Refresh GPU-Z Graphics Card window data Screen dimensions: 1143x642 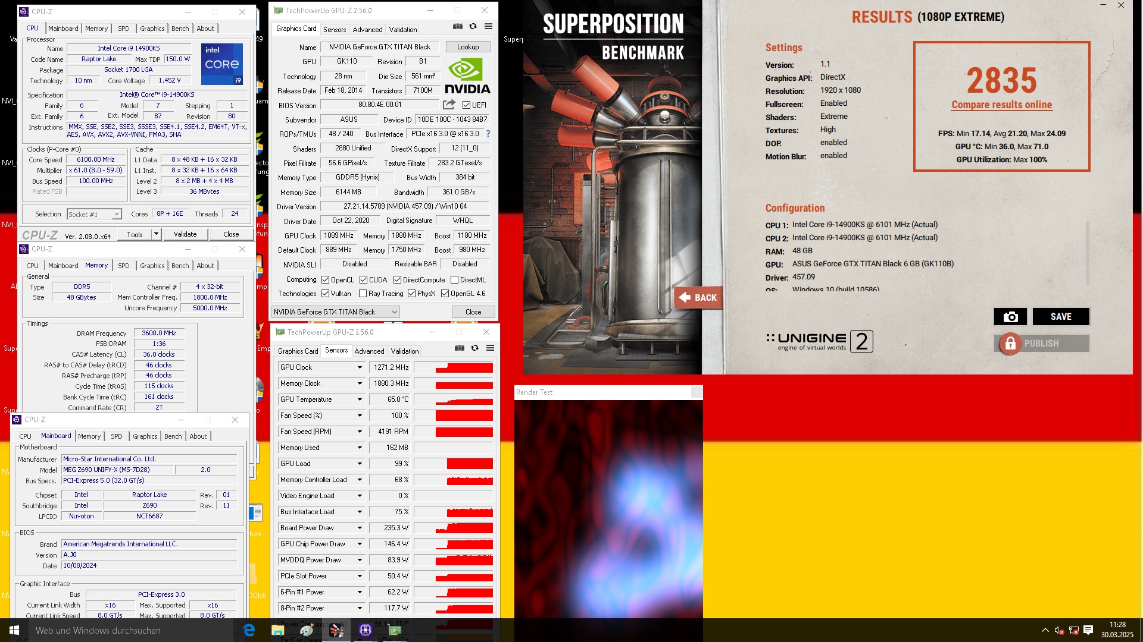tap(473, 27)
